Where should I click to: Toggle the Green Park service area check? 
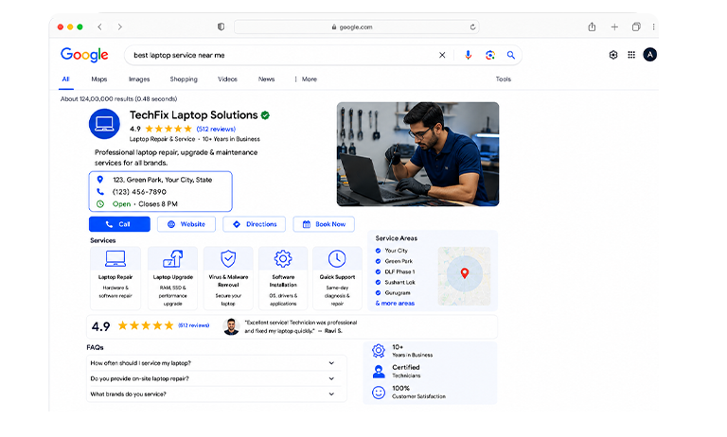click(378, 261)
